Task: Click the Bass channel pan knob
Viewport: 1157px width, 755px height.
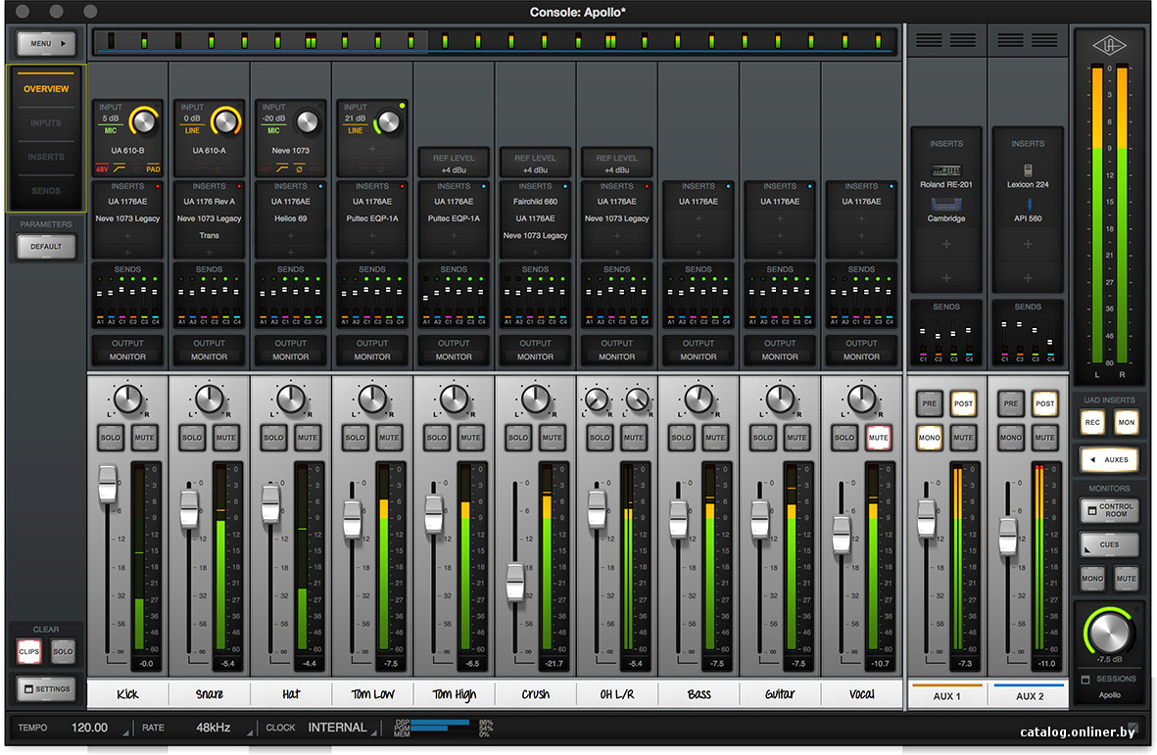Action: coord(699,399)
